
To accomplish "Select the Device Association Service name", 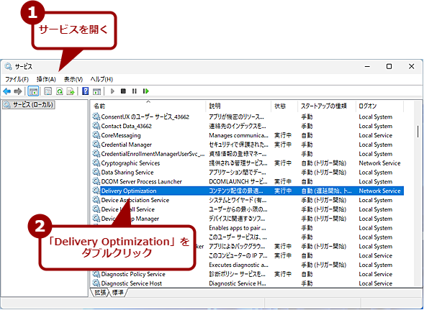I will (135, 200).
